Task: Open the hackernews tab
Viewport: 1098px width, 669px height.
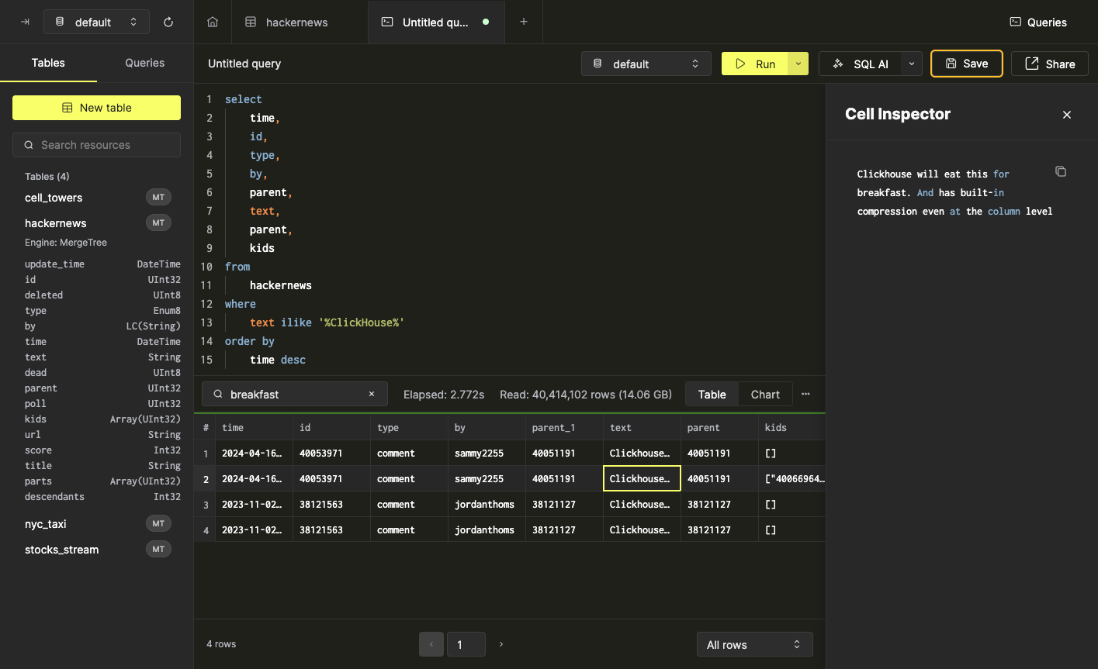Action: [x=296, y=22]
